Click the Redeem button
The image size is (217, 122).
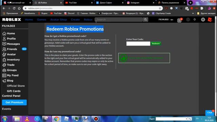tap(156, 44)
